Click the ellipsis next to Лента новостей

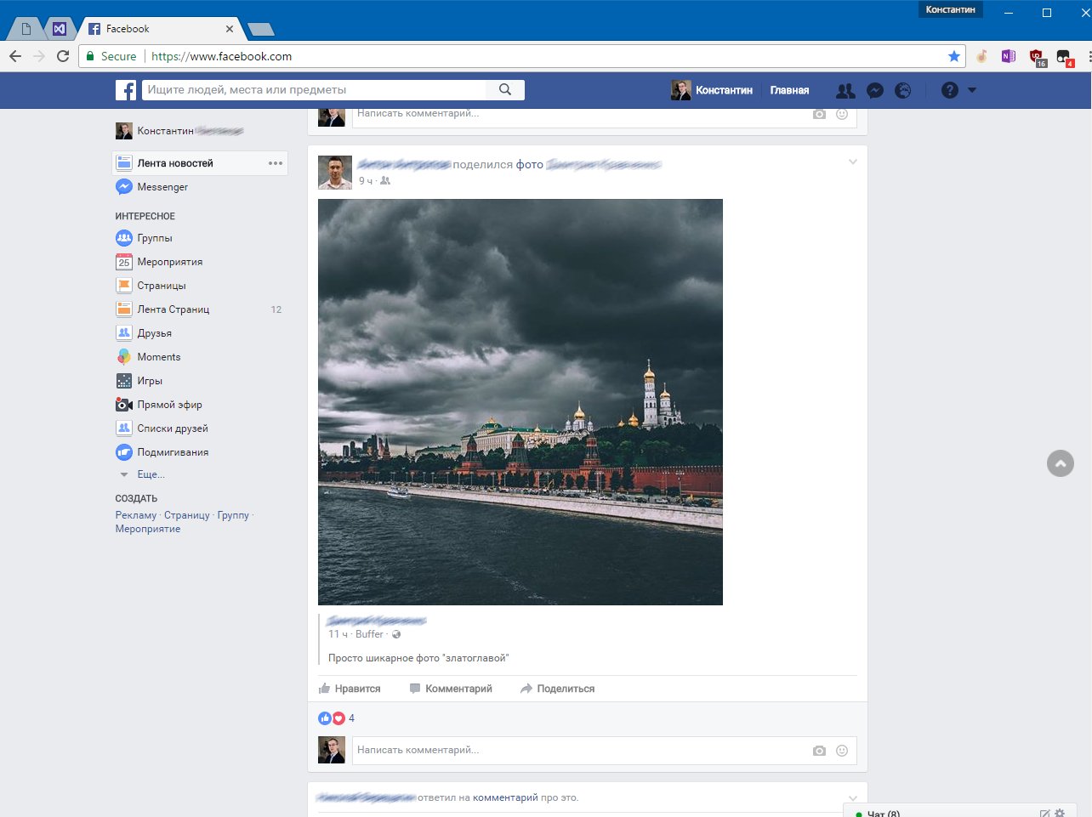click(x=274, y=162)
